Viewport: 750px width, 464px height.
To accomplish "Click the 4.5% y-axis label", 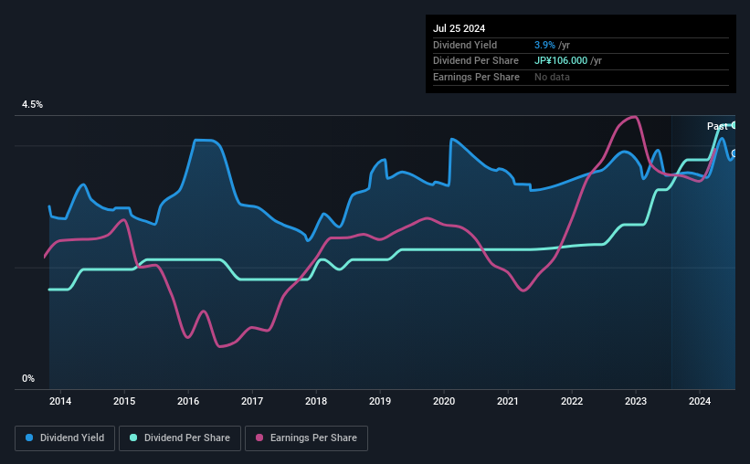I will point(32,105).
